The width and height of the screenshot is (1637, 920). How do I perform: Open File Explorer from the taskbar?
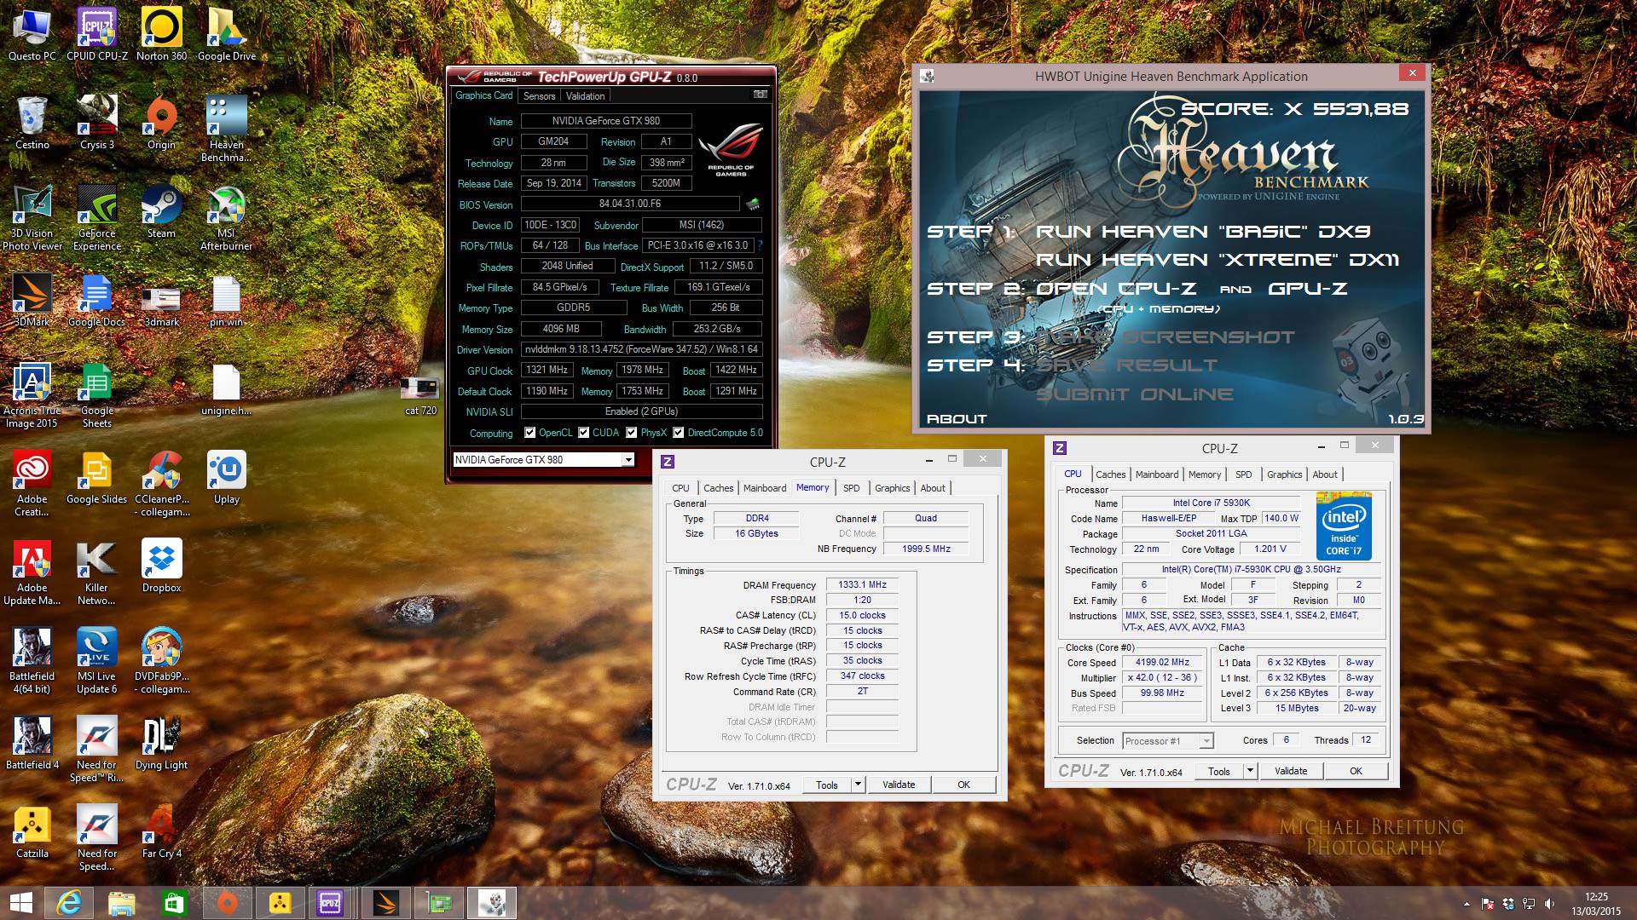pyautogui.click(x=121, y=903)
